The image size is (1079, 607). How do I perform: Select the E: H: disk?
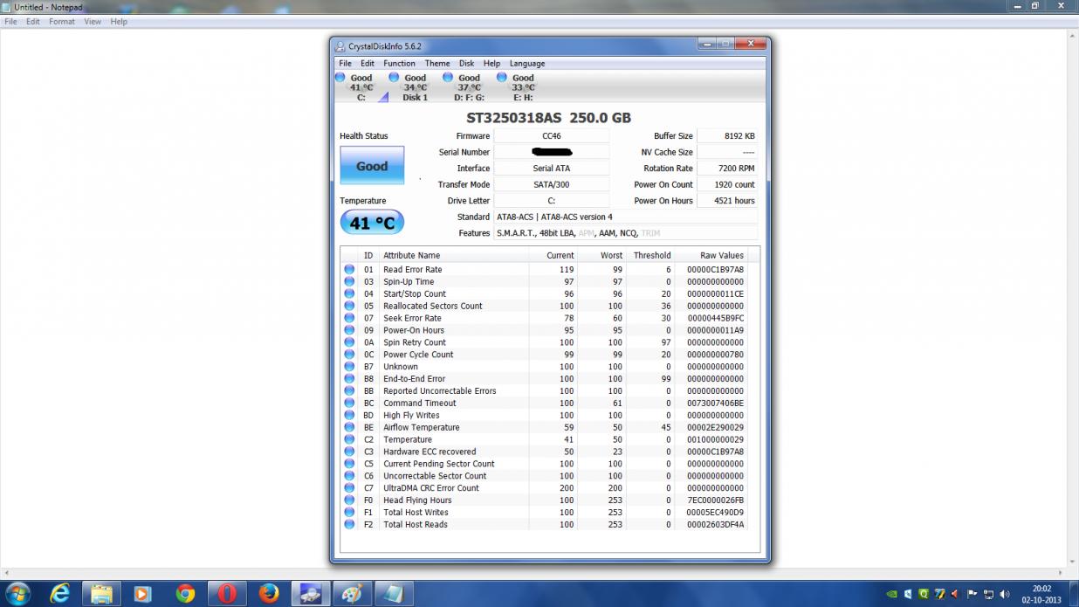523,87
